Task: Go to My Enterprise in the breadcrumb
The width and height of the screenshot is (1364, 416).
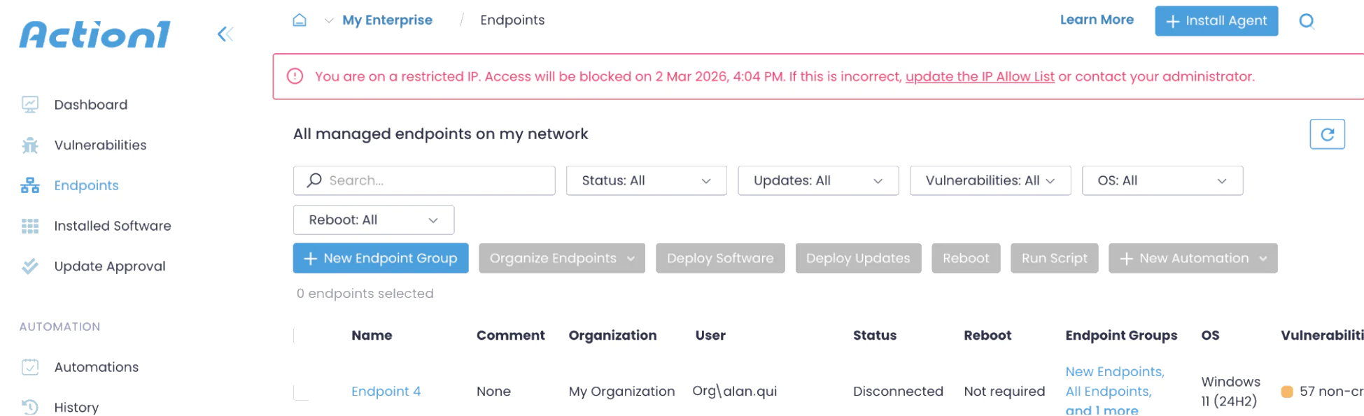Action: (387, 20)
